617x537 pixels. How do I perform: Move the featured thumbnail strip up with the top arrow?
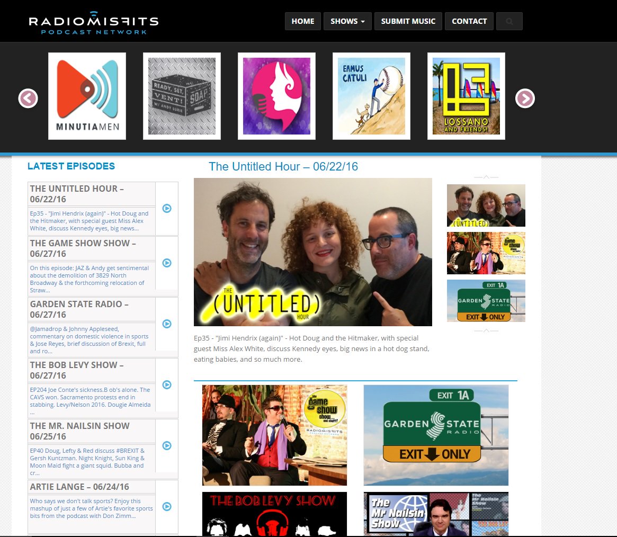pos(486,177)
